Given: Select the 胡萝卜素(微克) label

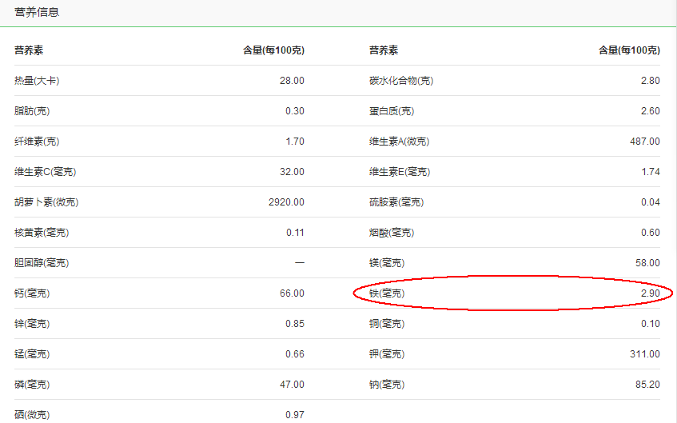Looking at the screenshot, I should point(46,202).
